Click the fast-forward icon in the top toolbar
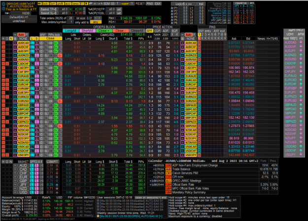The height and width of the screenshot is (221, 308). (x=39, y=4)
